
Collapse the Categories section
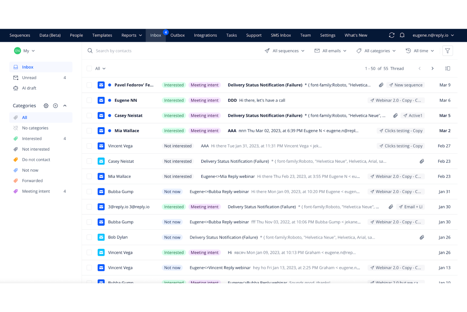[x=65, y=106]
